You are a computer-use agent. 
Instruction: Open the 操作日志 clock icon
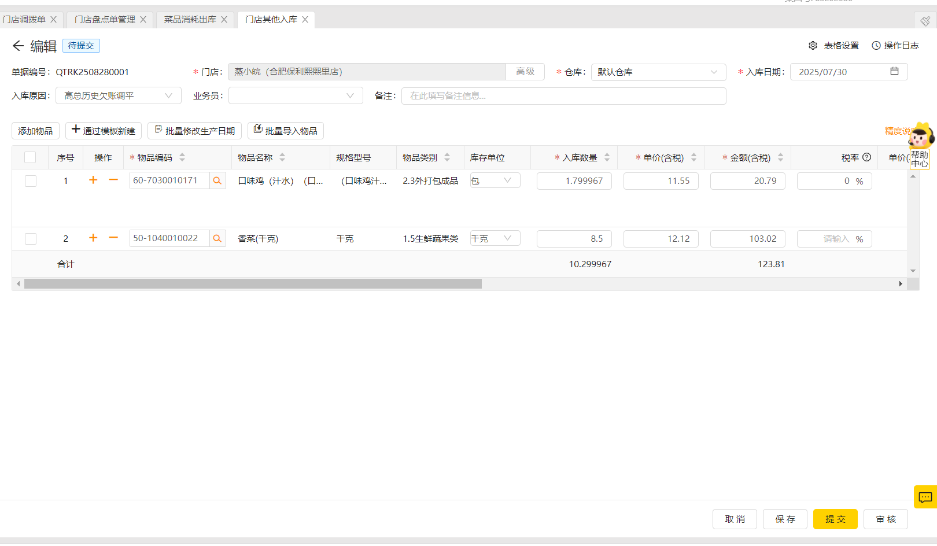(876, 46)
